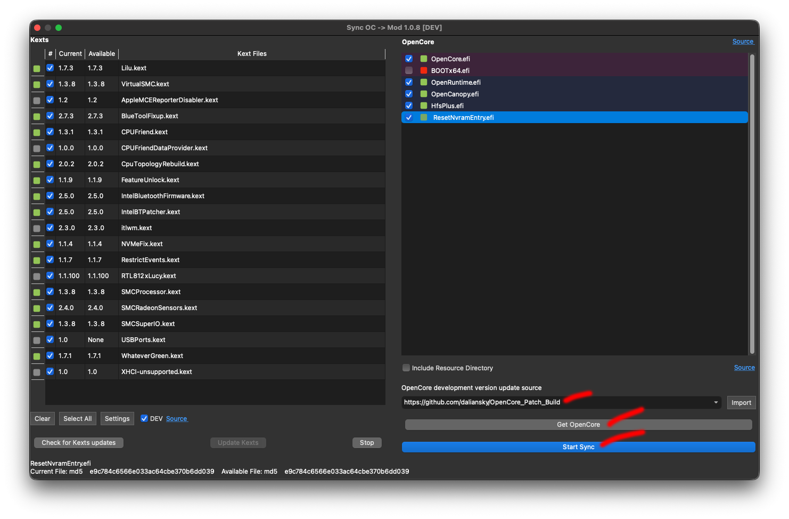This screenshot has width=789, height=519.
Task: Click the status square beside VirtualSMC.kext
Action: coord(37,85)
